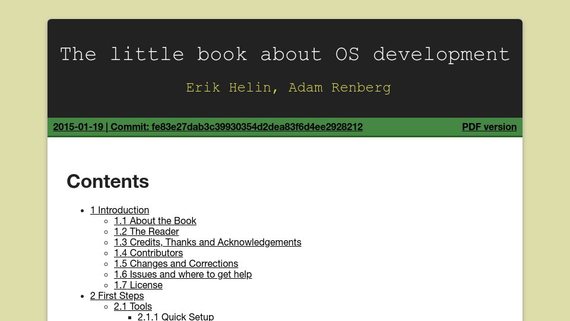Jump to section 1.4 Contributors
This screenshot has width=570, height=321.
coord(148,253)
